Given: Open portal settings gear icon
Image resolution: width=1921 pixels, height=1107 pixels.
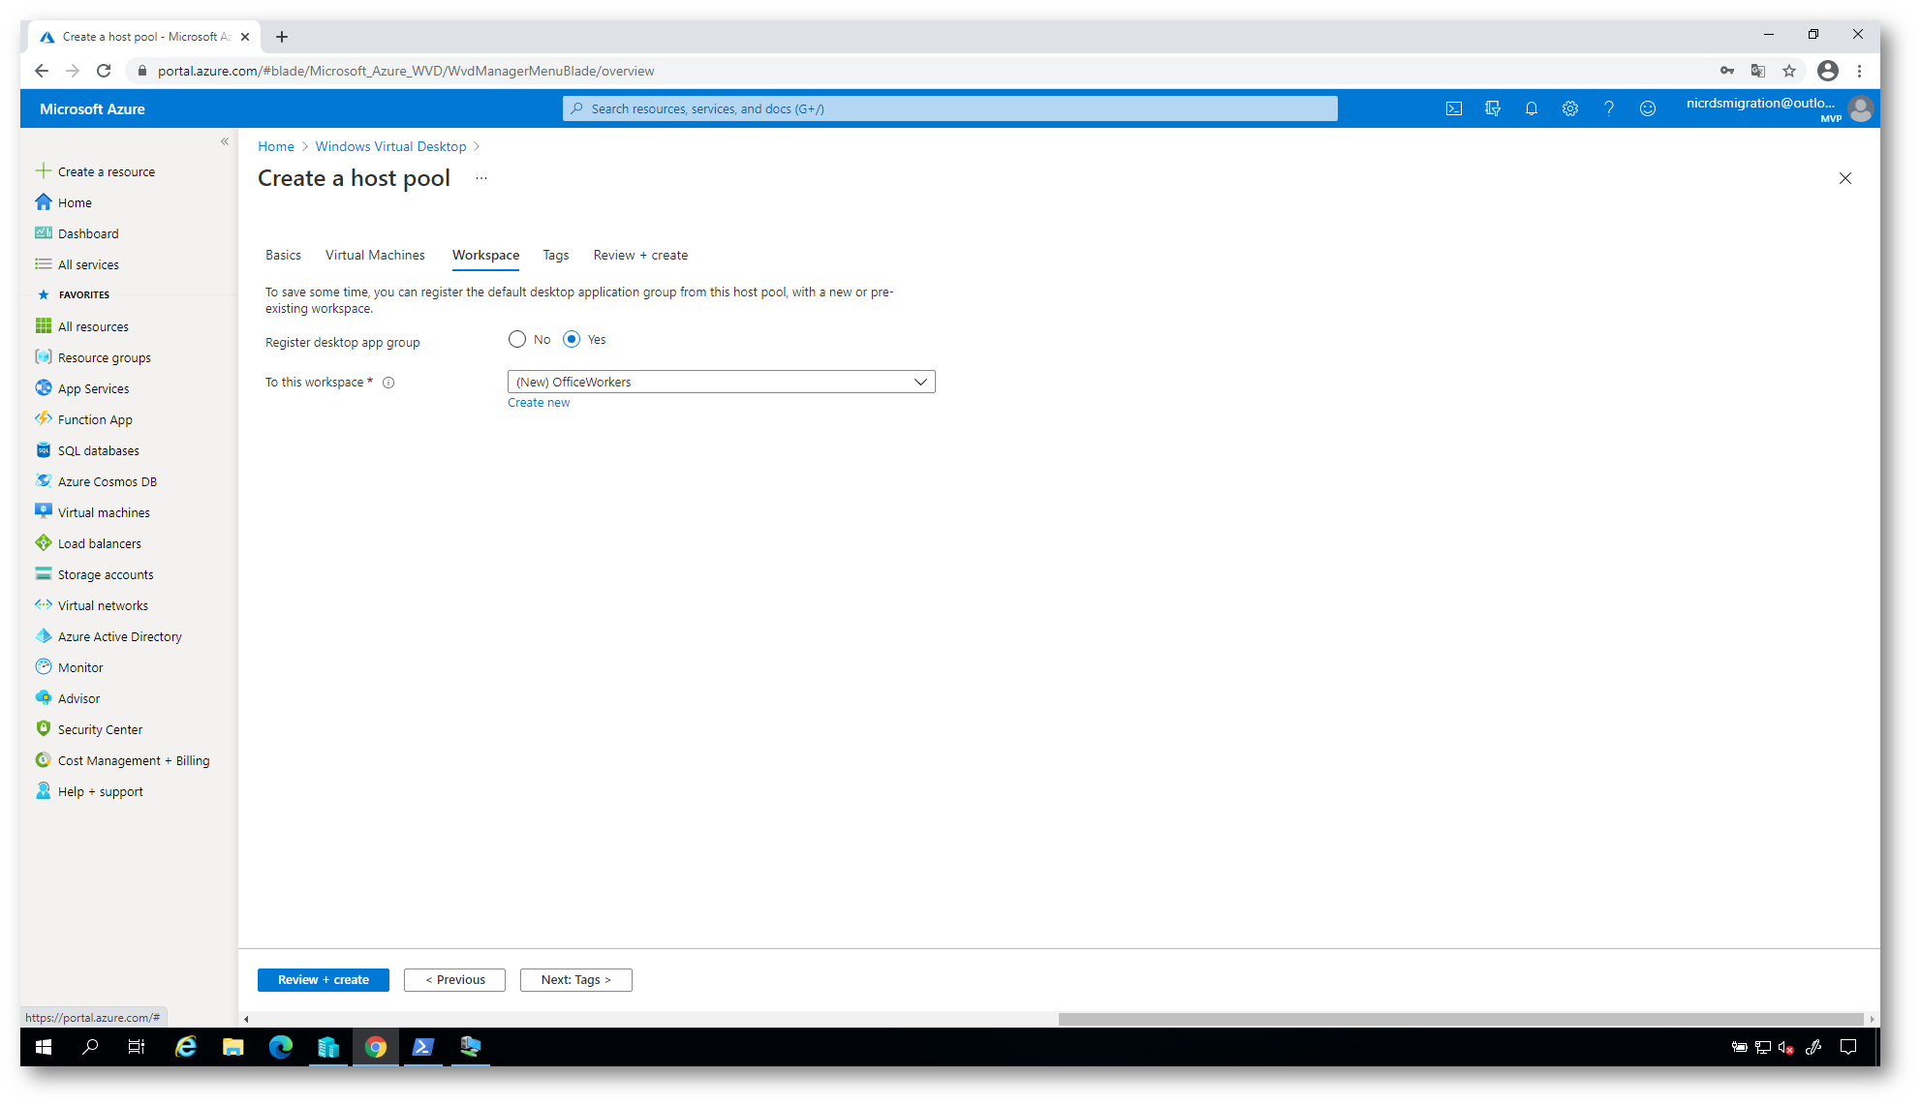Looking at the screenshot, I should pos(1569,108).
